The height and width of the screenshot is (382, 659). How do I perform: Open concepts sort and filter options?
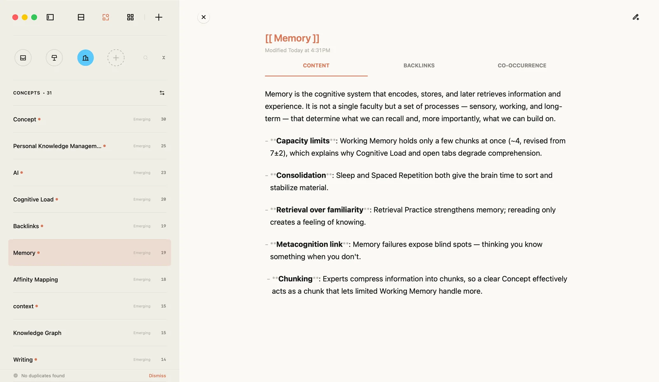pos(162,93)
